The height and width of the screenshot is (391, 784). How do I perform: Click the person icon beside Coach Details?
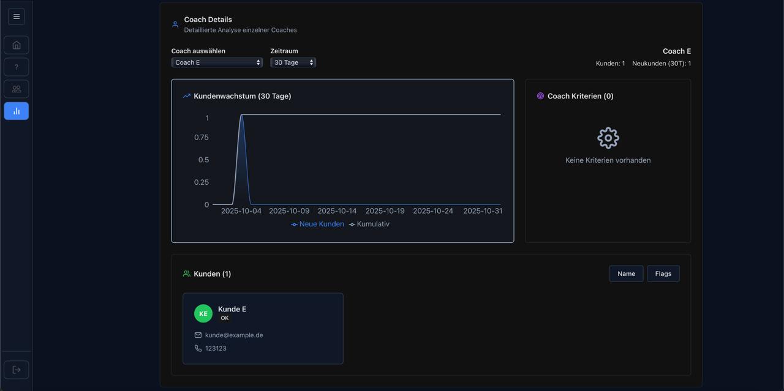pos(175,24)
